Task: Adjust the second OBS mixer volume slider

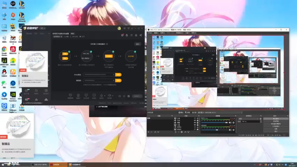Action: click(x=215, y=130)
